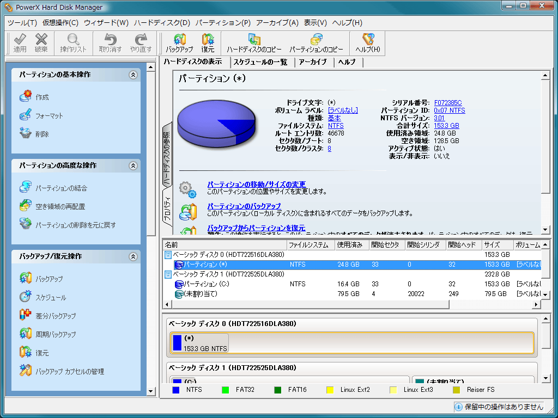Viewport: 558px width, 418px height.
Task: Click the パーティションの移動/サイズの変更 link
Action: click(256, 185)
